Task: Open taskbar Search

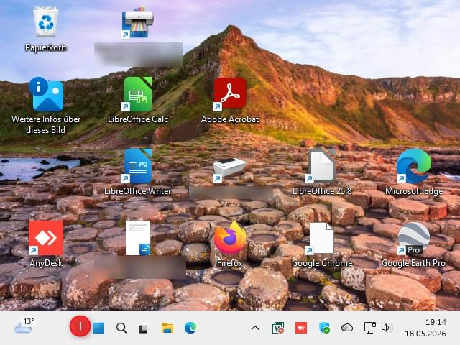Action: pos(121,328)
